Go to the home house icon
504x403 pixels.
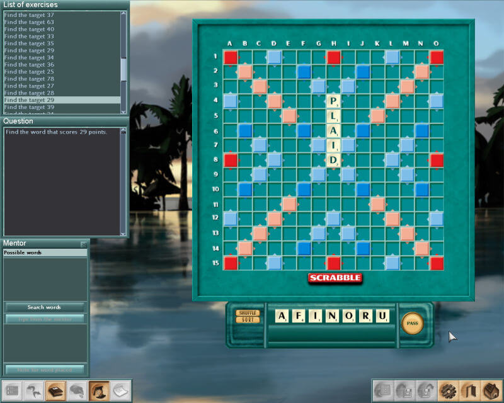(491, 391)
